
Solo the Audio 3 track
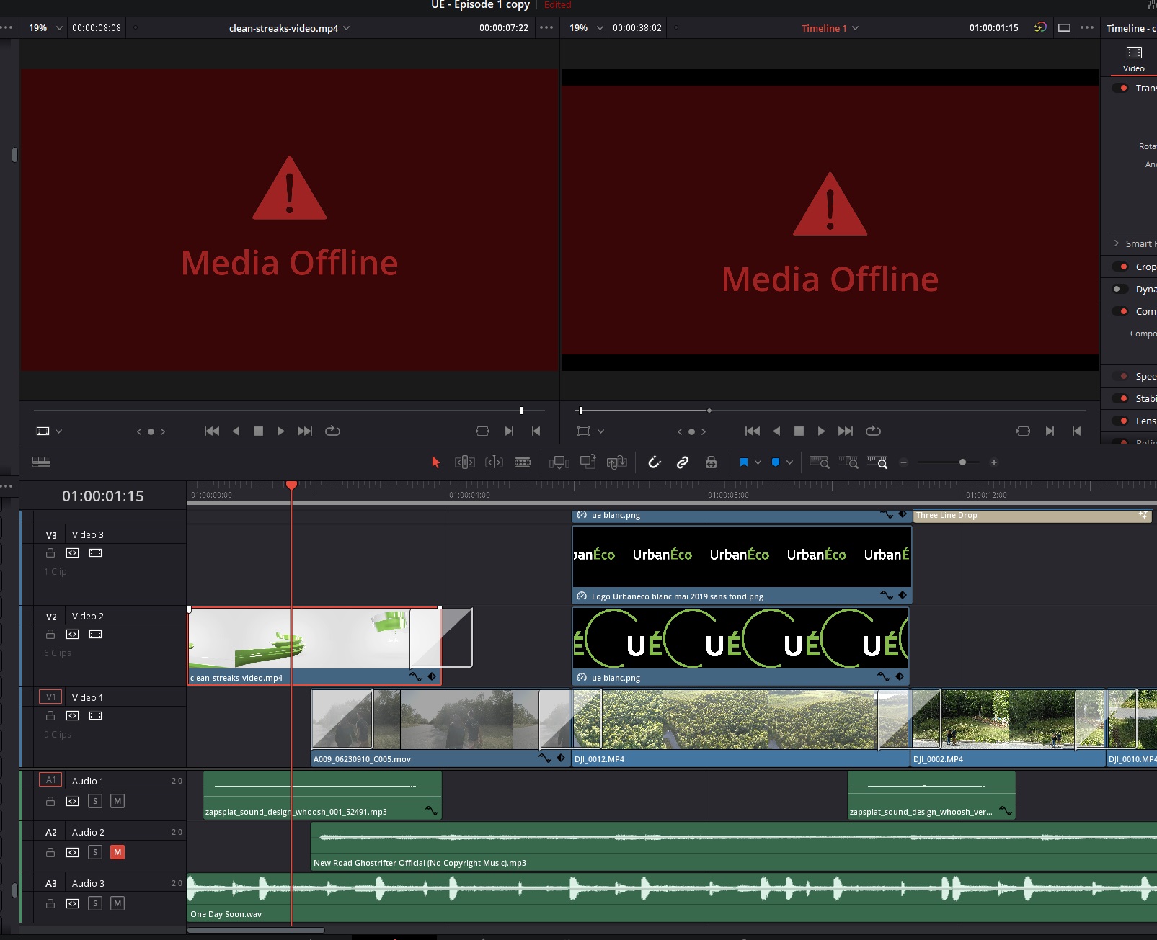pos(94,903)
